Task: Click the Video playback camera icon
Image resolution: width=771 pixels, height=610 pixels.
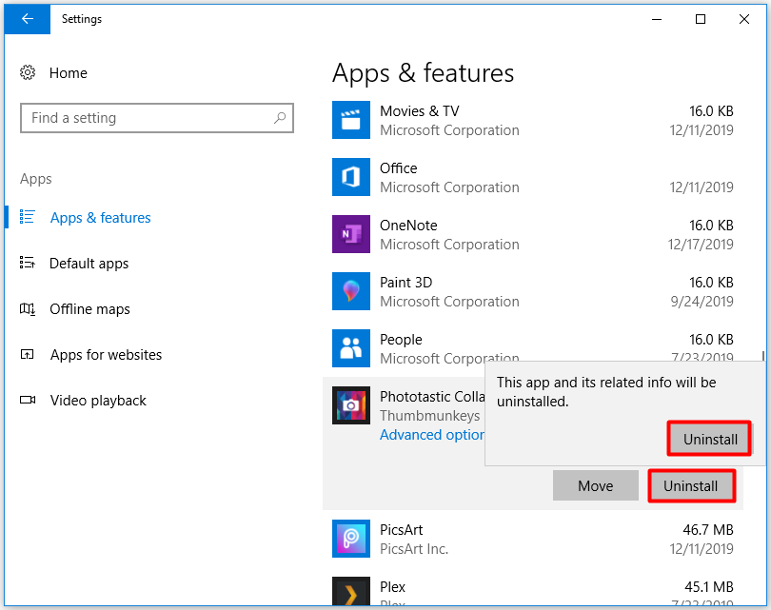Action: tap(28, 400)
